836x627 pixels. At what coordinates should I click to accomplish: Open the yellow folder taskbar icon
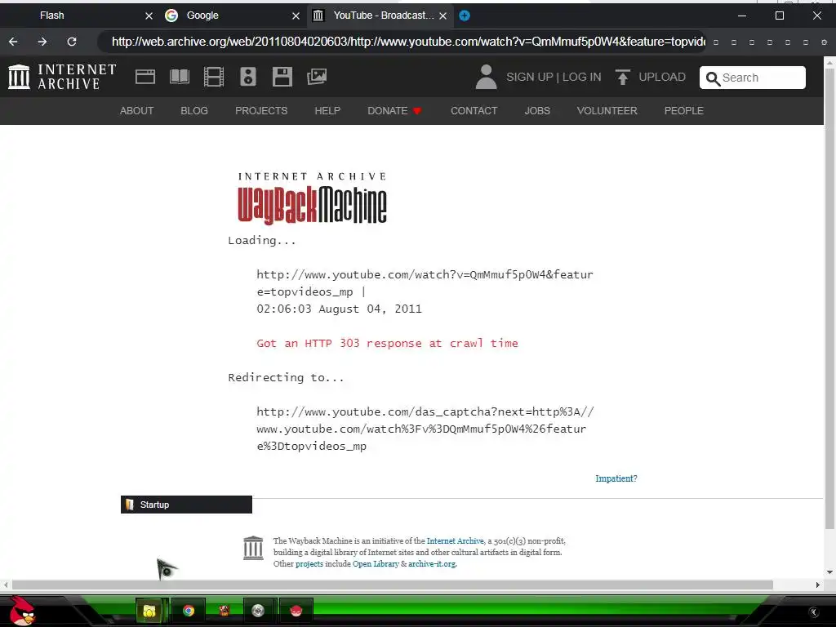(149, 611)
